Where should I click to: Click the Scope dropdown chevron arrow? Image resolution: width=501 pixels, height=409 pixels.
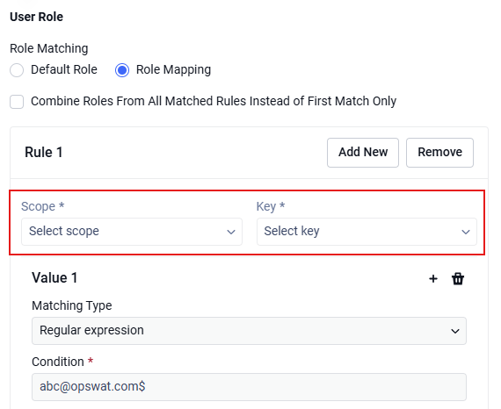point(231,232)
